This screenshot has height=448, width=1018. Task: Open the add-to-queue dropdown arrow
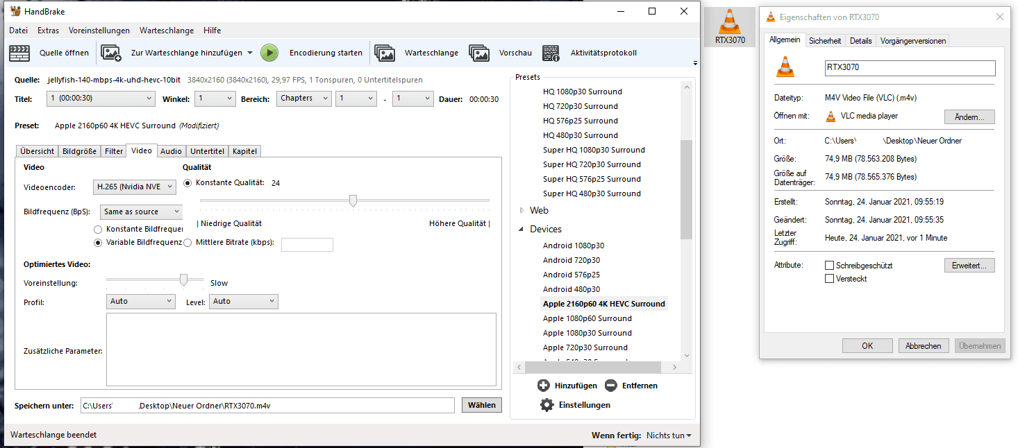(x=249, y=53)
